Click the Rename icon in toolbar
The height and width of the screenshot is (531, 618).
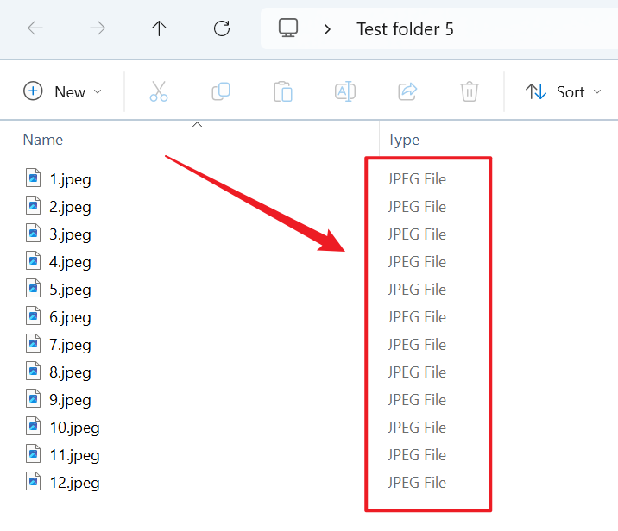tap(345, 91)
